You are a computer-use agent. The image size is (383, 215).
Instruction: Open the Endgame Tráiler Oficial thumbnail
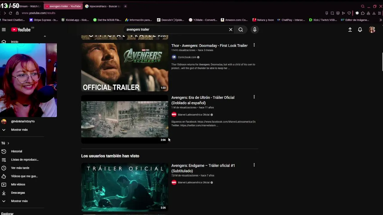(x=124, y=187)
